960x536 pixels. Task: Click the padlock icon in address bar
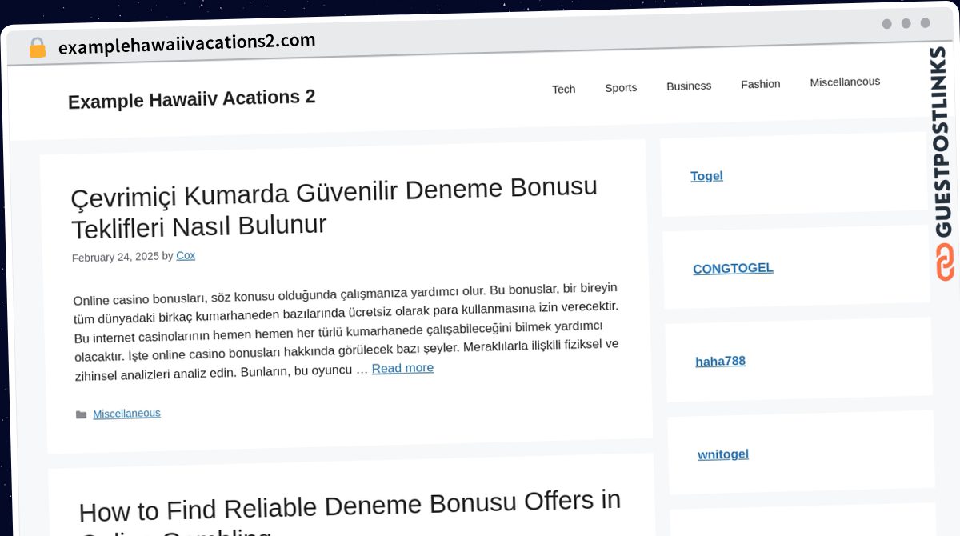pos(38,48)
